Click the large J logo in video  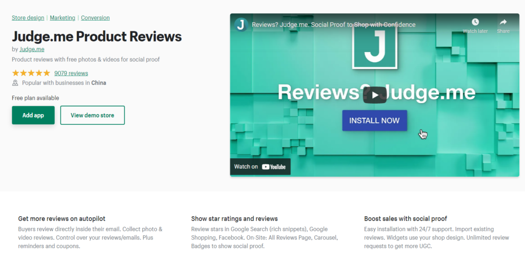375,47
